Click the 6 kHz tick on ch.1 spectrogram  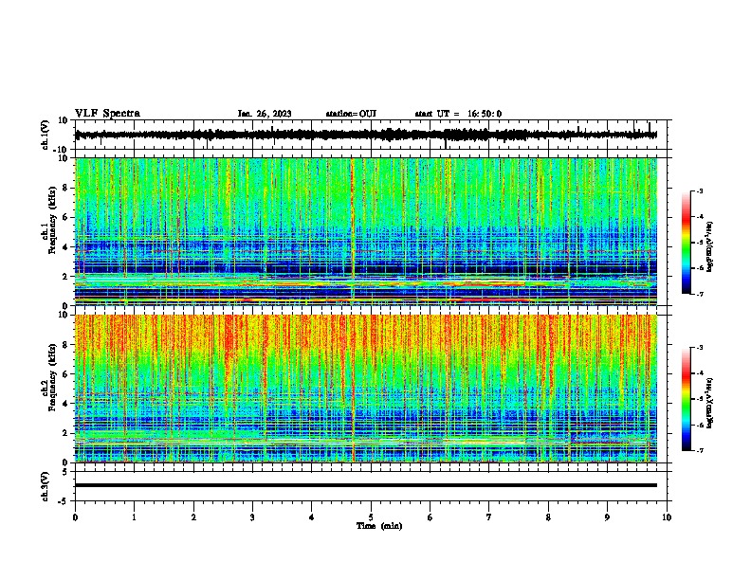pyautogui.click(x=66, y=218)
